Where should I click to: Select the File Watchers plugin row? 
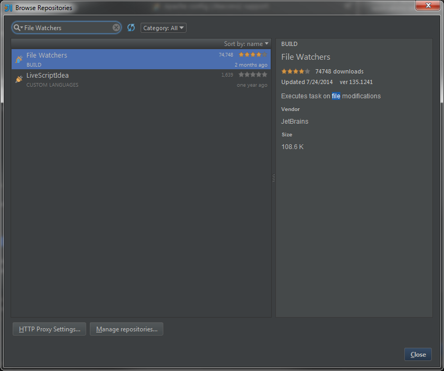141,59
